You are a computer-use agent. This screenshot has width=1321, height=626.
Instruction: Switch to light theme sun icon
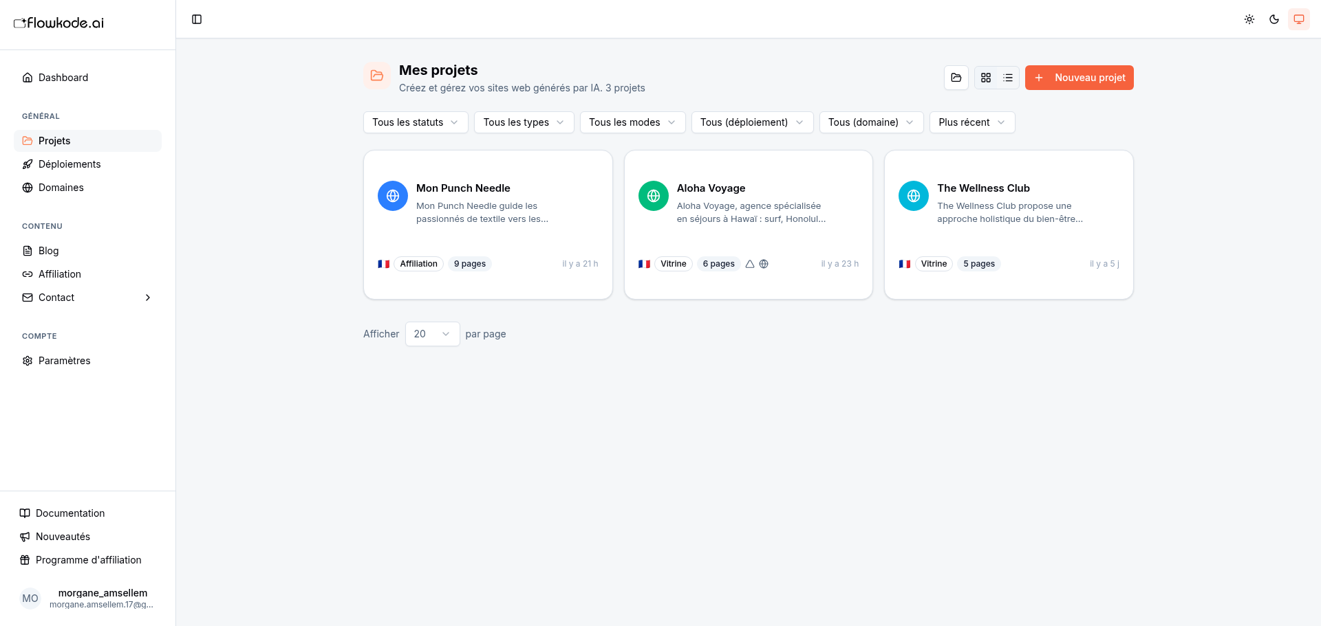coord(1249,19)
